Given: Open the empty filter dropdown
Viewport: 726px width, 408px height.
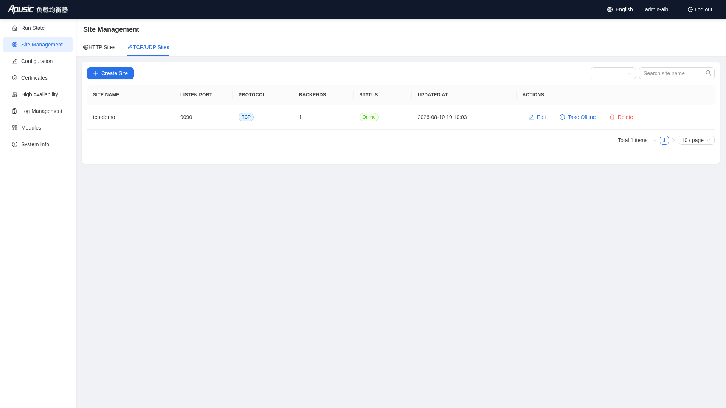Looking at the screenshot, I should click(x=613, y=73).
